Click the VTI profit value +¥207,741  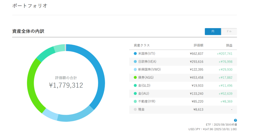[x=224, y=54]
